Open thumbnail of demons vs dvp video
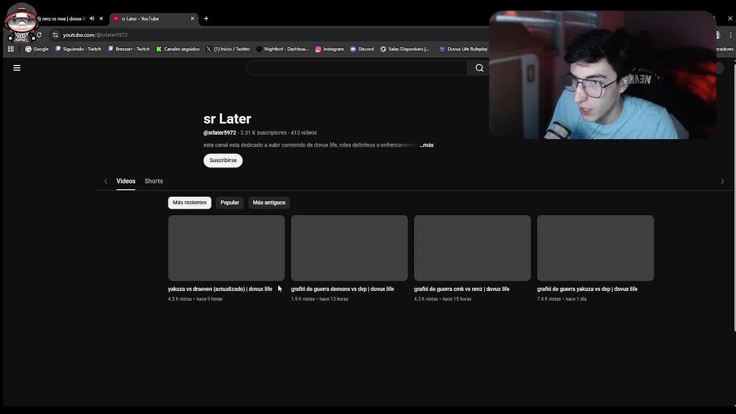 point(349,248)
